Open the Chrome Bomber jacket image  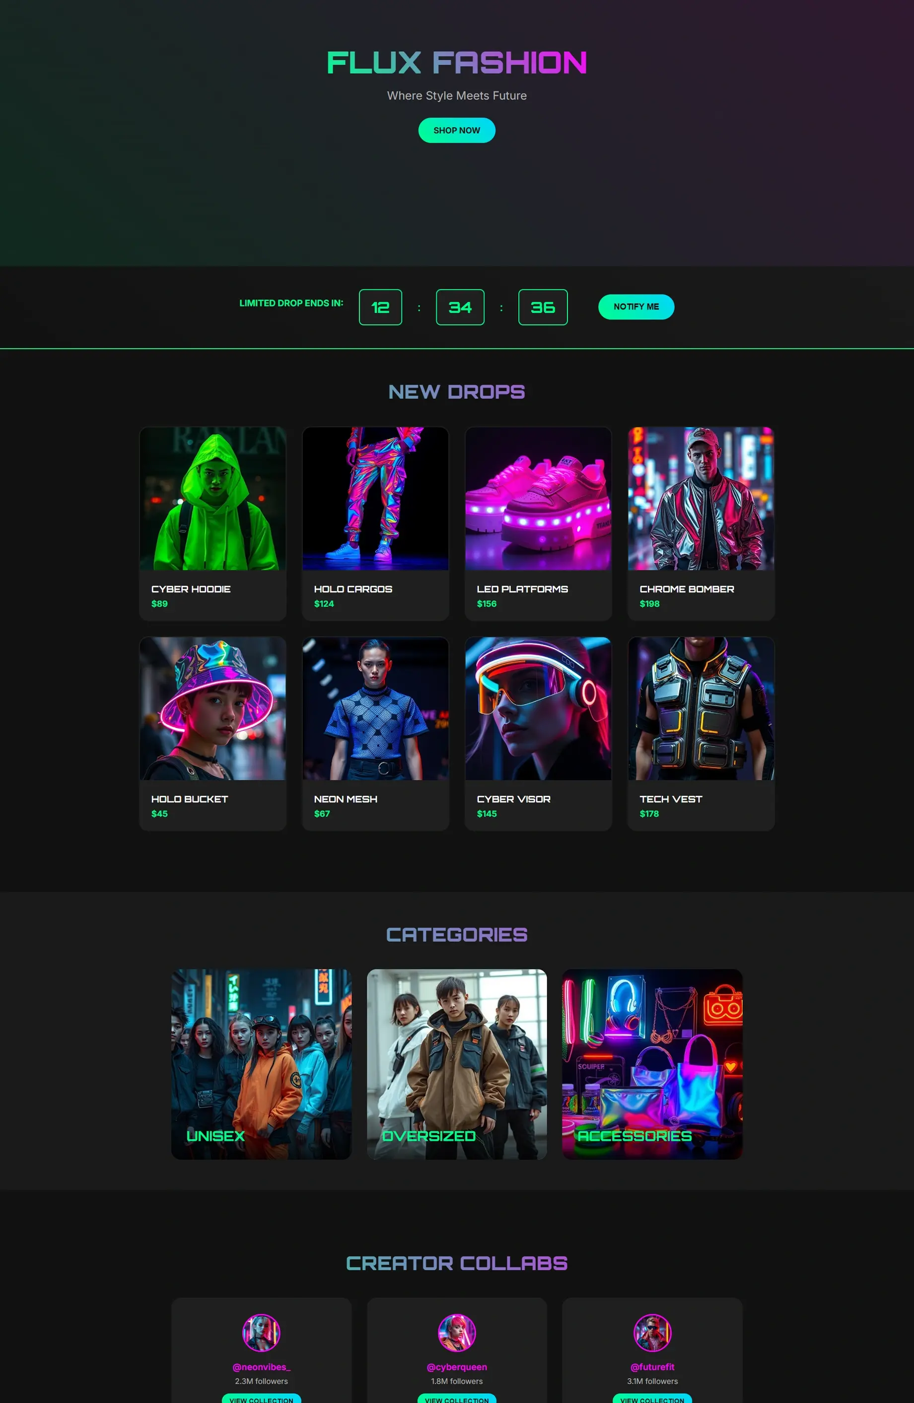701,498
